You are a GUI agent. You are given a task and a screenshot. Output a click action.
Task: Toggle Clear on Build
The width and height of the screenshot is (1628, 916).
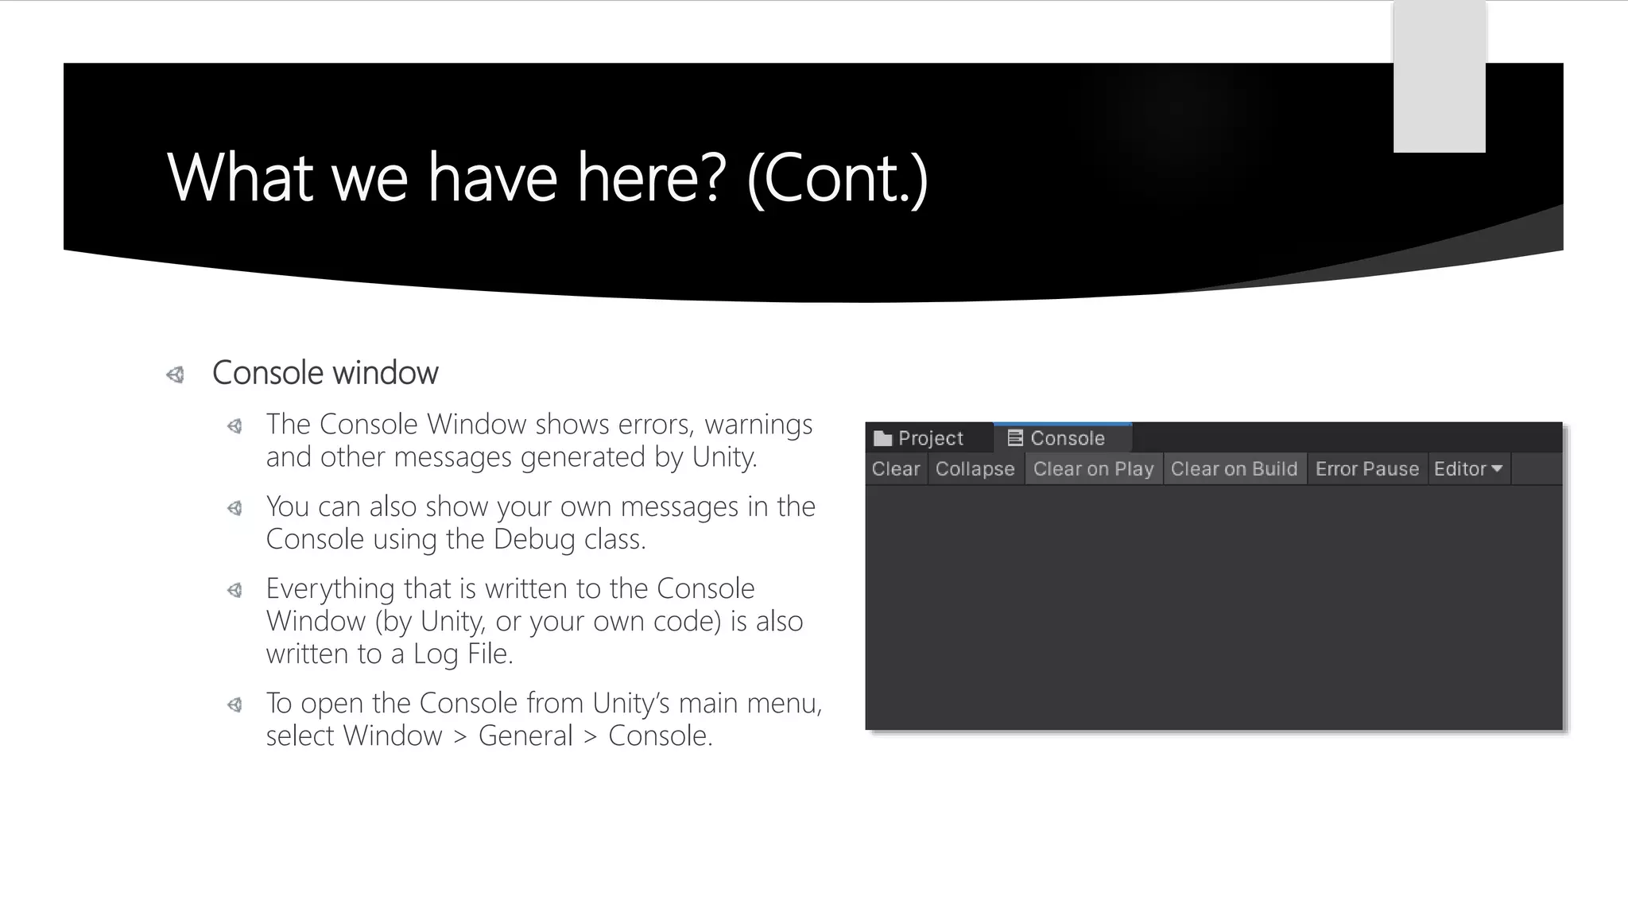click(x=1235, y=469)
